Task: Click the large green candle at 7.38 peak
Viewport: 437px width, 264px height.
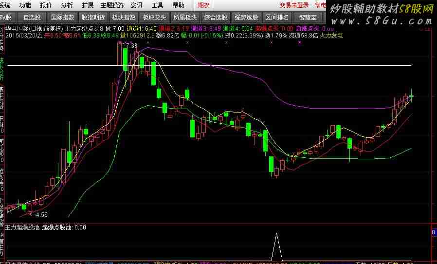Action: (125, 59)
